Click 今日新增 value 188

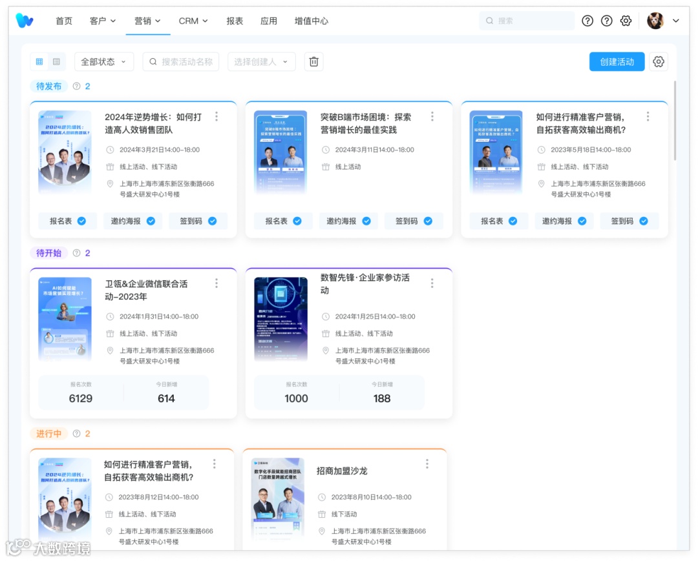[381, 398]
